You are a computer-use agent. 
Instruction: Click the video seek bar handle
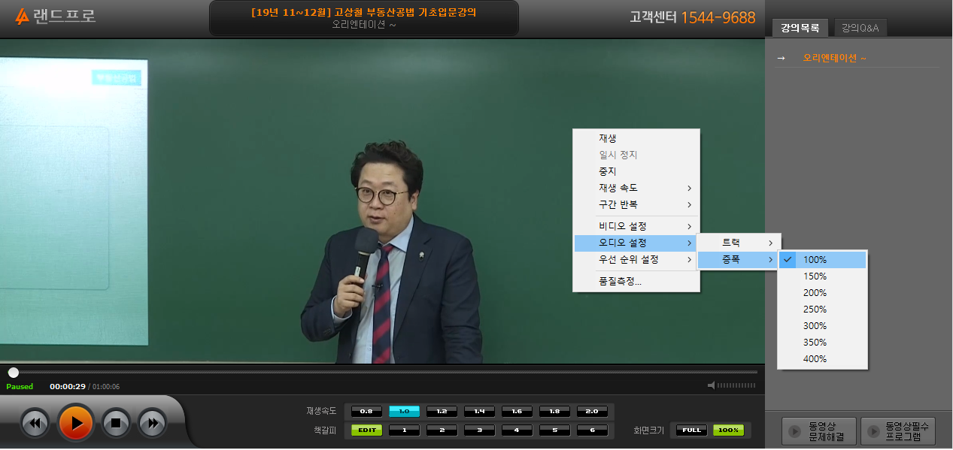(13, 373)
